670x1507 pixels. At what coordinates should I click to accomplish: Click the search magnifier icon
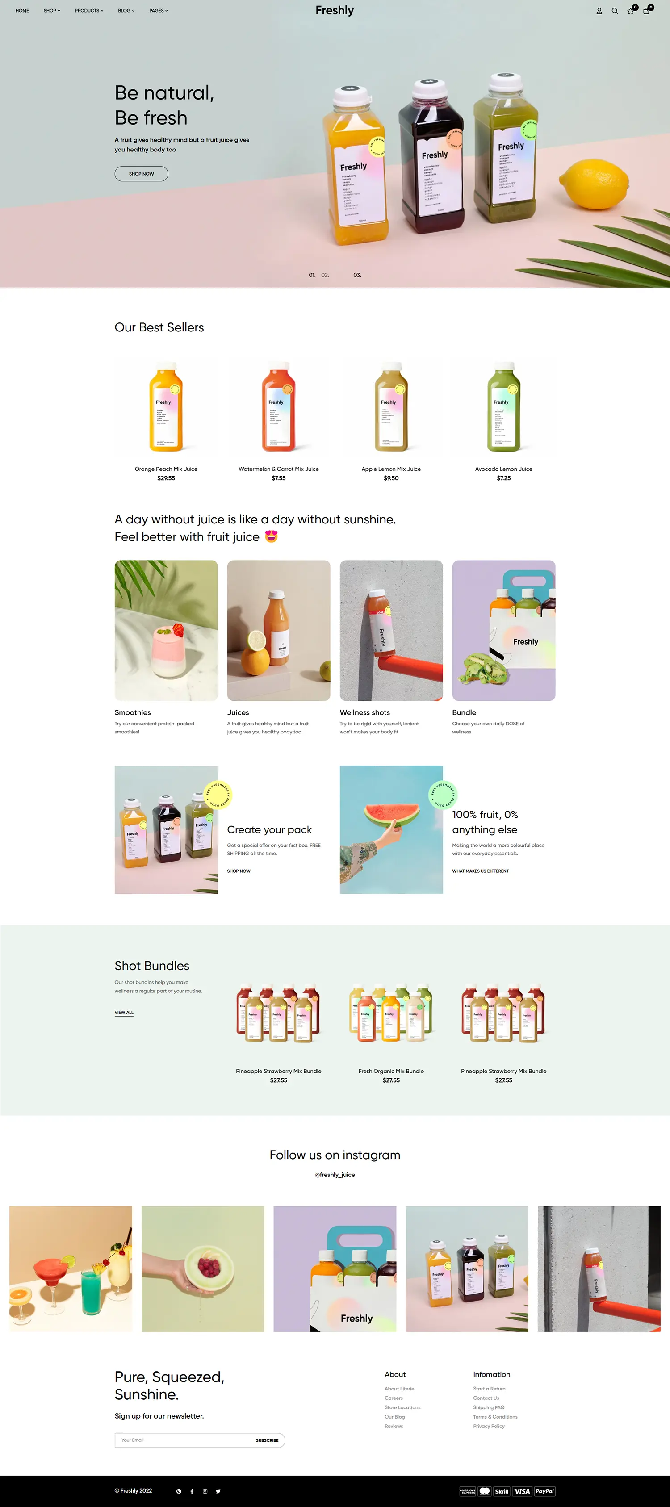tap(615, 11)
